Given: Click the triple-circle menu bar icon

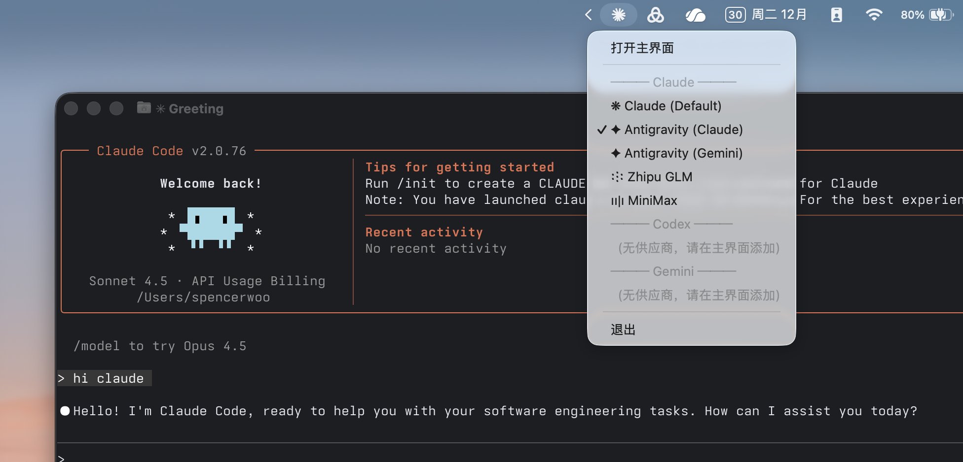Looking at the screenshot, I should (655, 15).
